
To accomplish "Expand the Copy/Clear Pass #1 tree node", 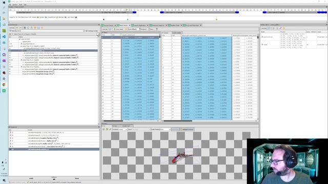I will pos(22,44).
